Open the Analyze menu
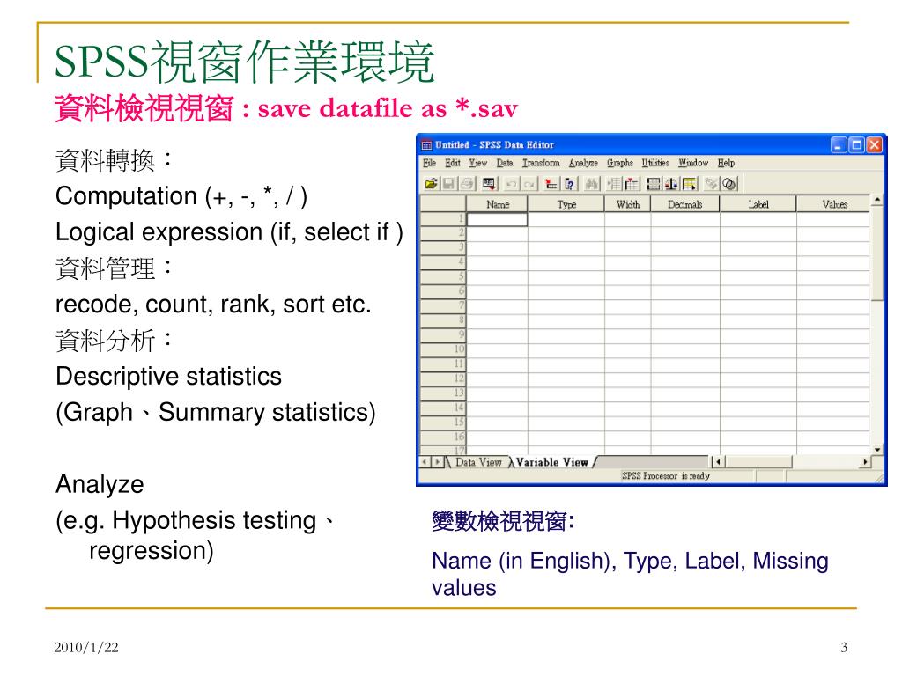This screenshot has height=676, width=902. point(583,163)
